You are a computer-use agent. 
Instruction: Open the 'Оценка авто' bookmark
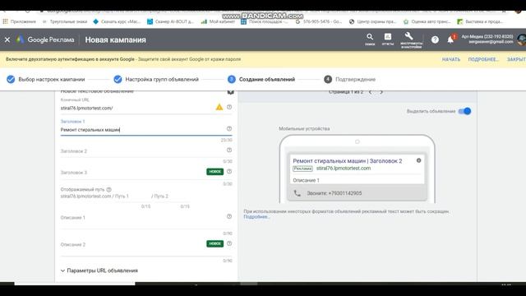tap(427, 21)
